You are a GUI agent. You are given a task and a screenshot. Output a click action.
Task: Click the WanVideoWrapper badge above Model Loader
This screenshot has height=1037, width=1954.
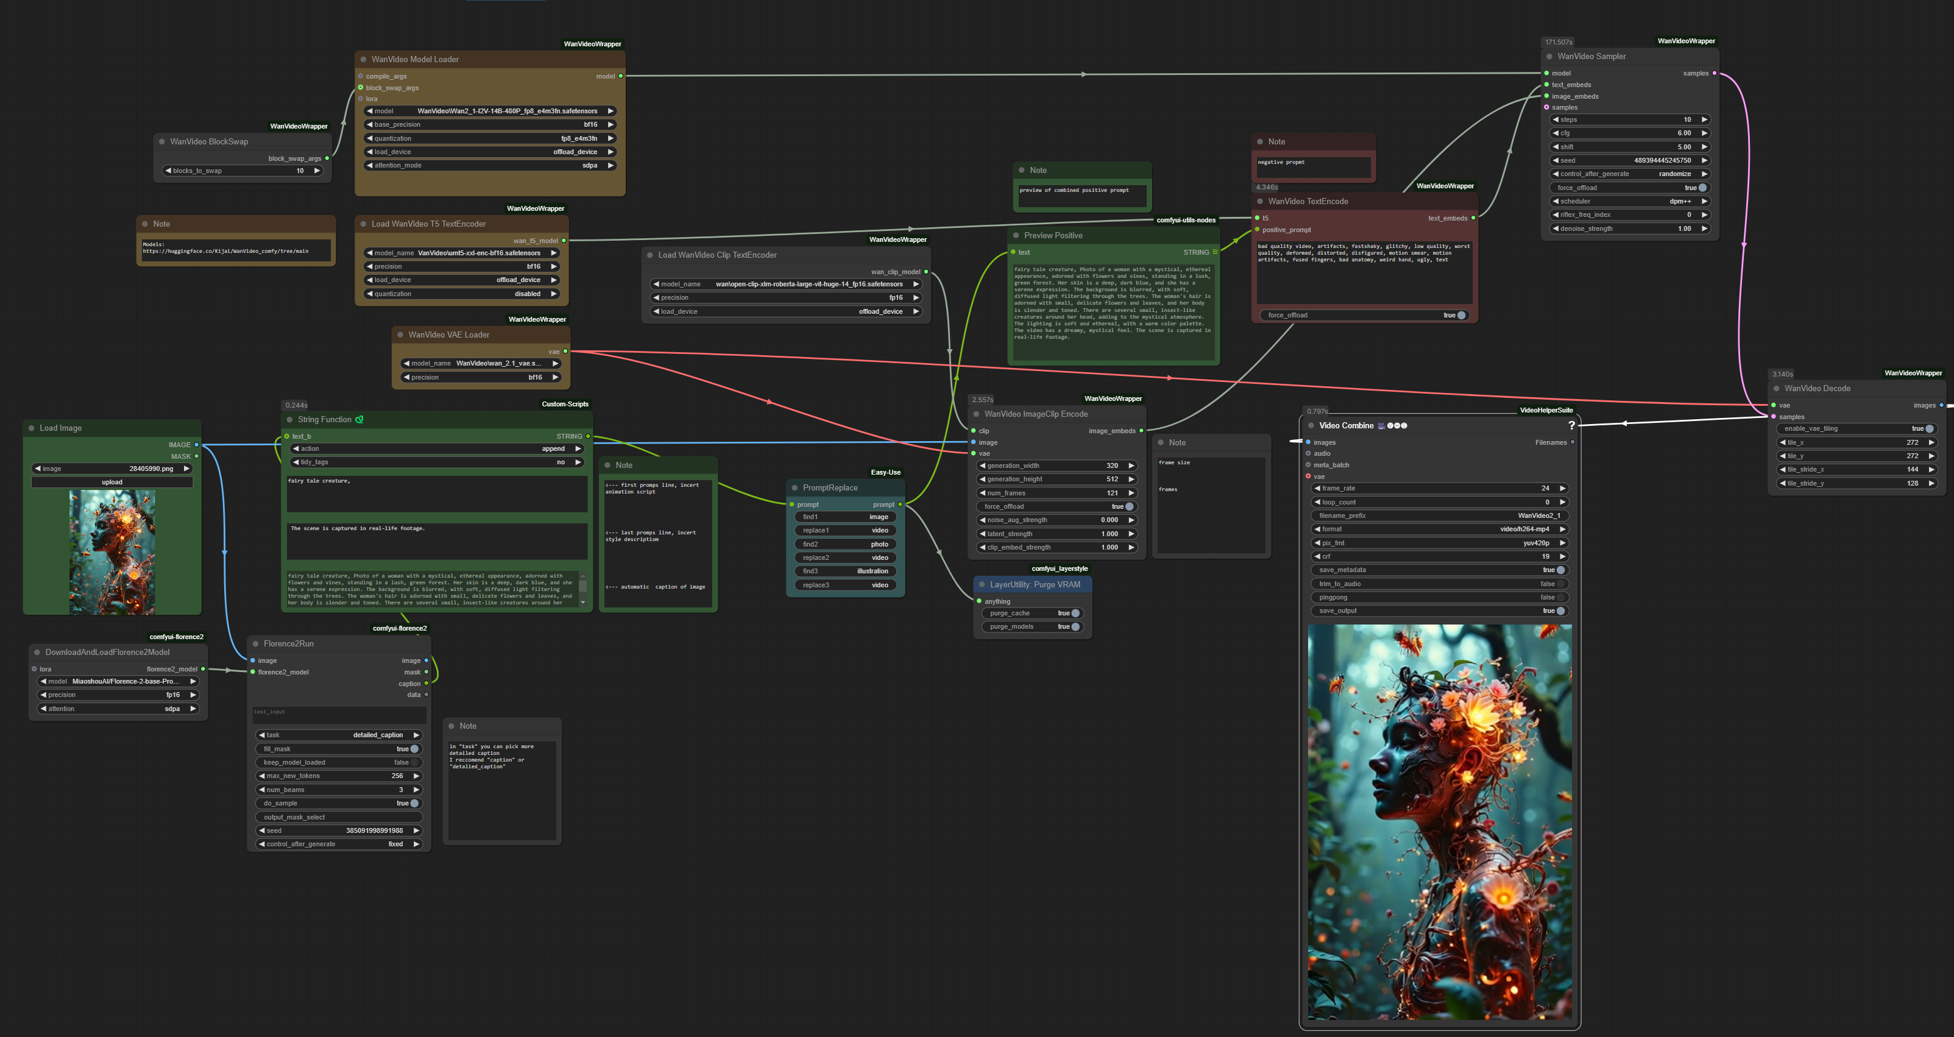tap(592, 44)
